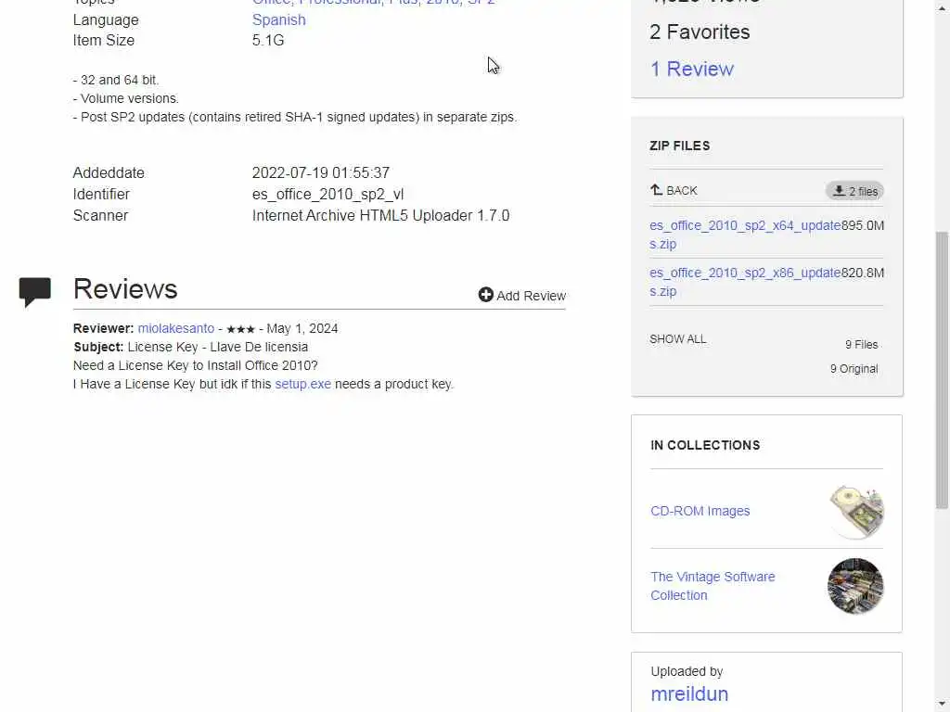Open the setup.exe link in review
This screenshot has width=950, height=712.
tap(303, 384)
